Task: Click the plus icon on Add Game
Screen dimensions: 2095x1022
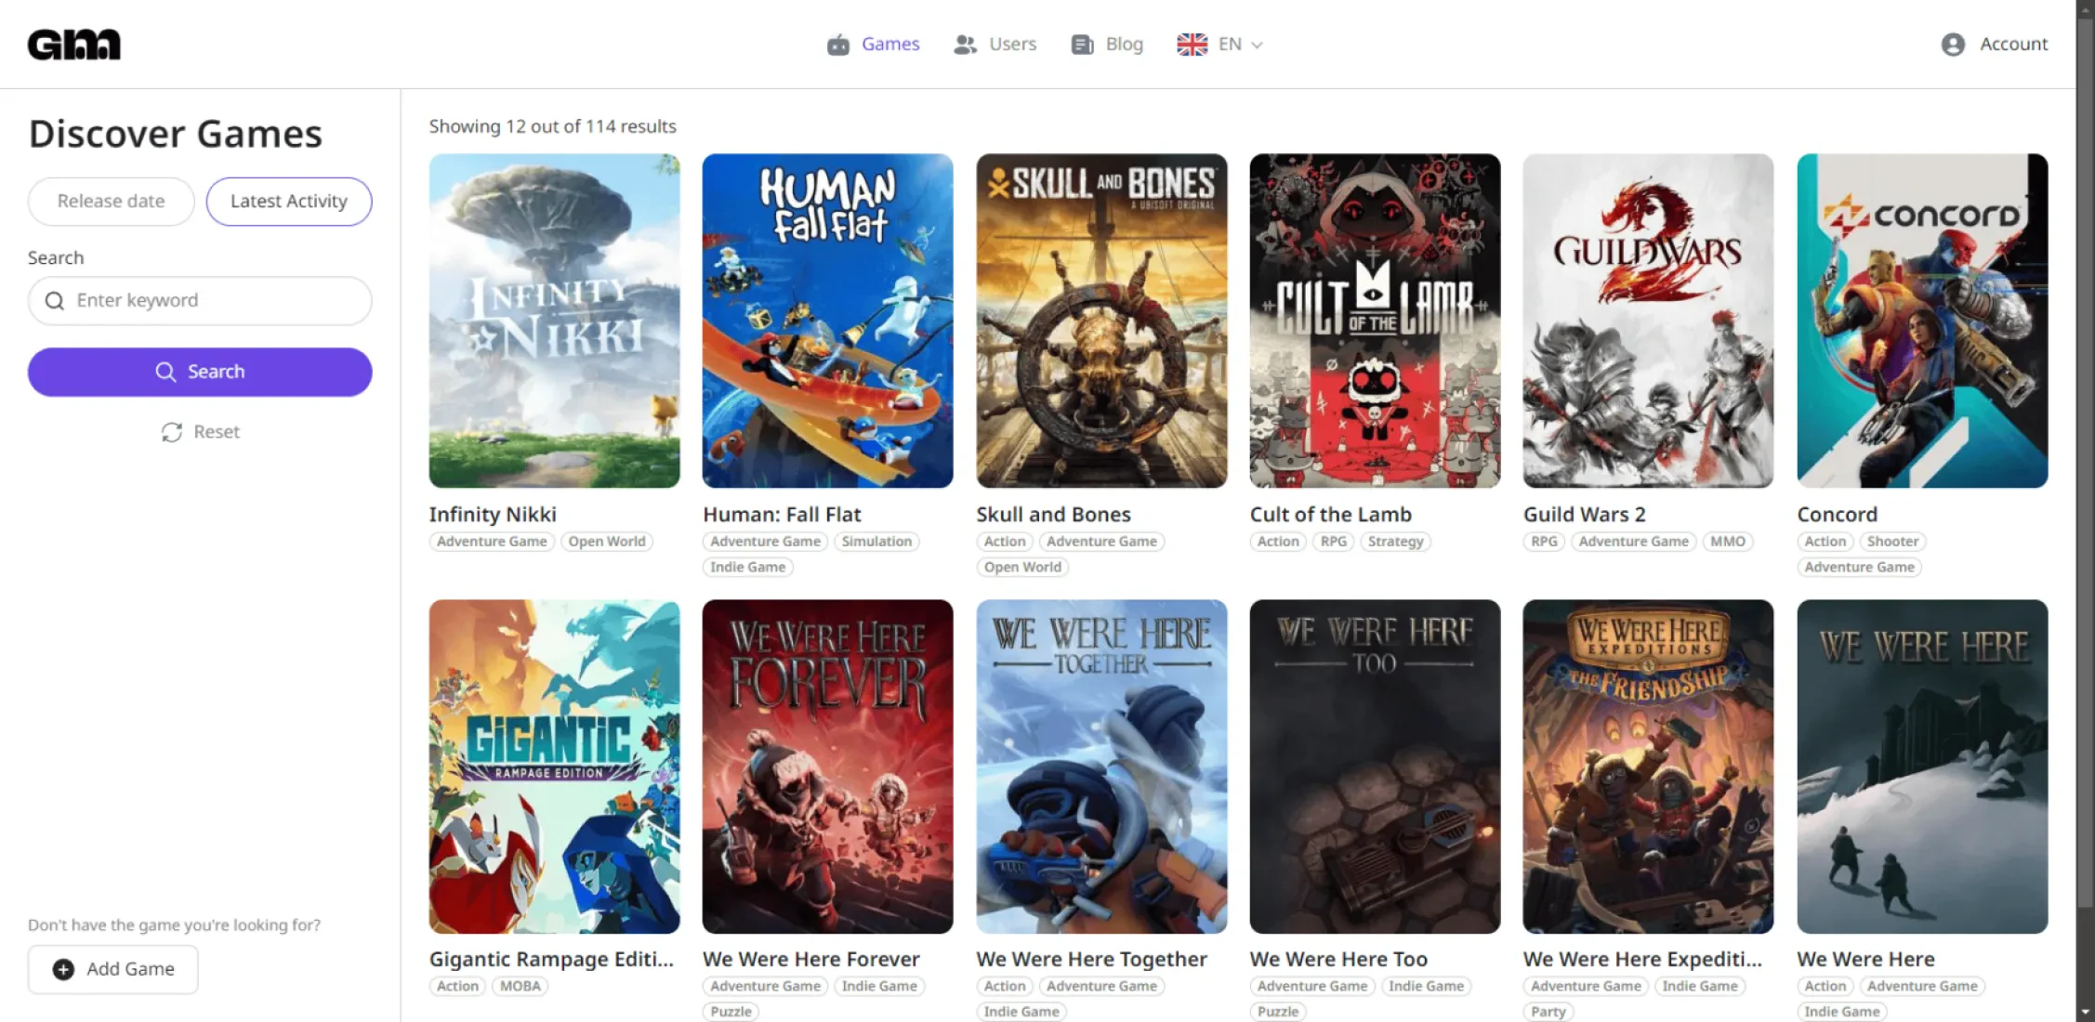Action: [x=63, y=969]
